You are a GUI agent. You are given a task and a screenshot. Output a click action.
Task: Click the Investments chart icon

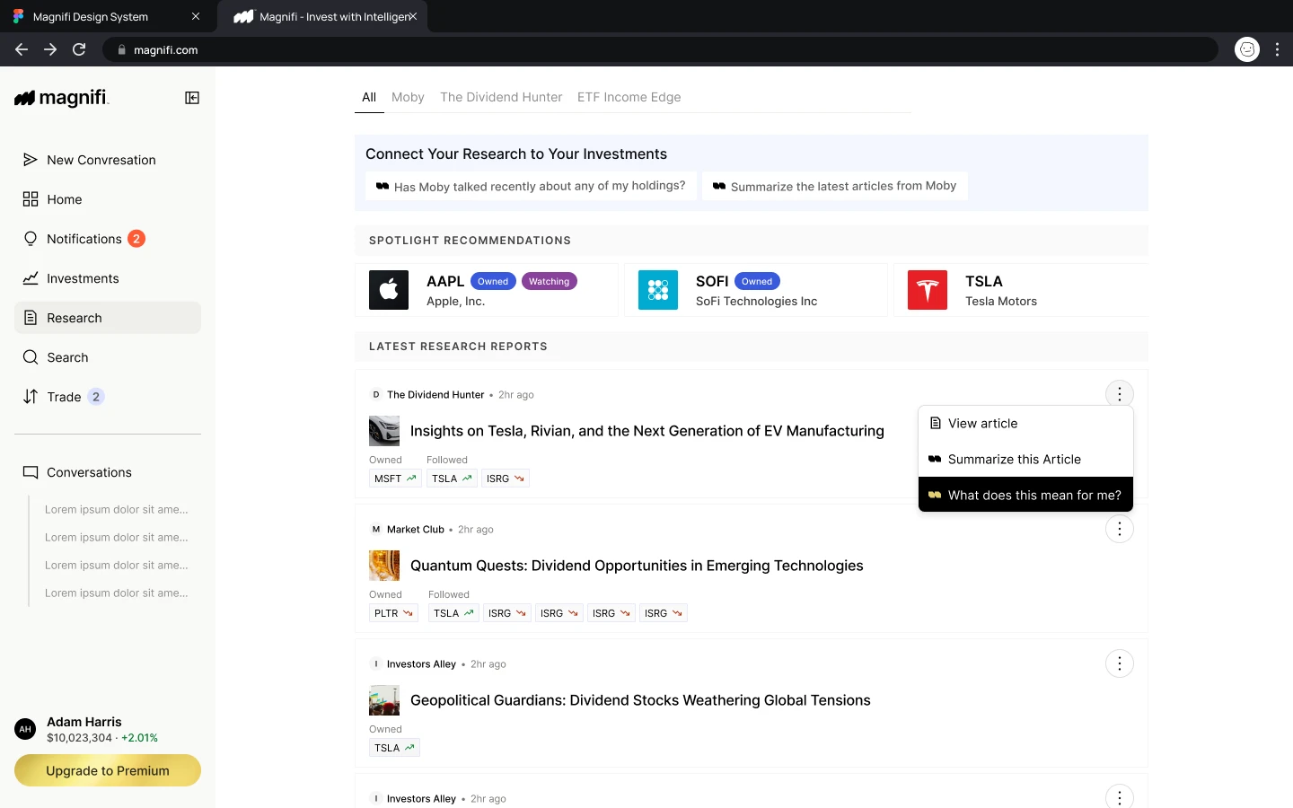31,278
